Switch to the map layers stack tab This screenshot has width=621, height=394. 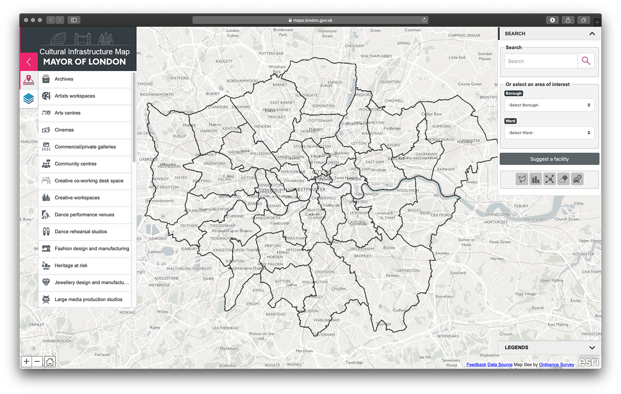(x=29, y=98)
